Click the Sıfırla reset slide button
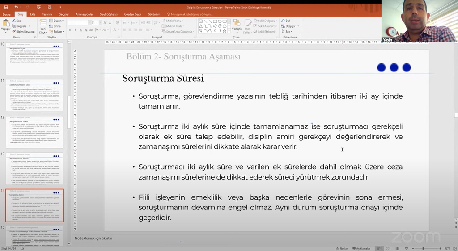 pos(55,26)
